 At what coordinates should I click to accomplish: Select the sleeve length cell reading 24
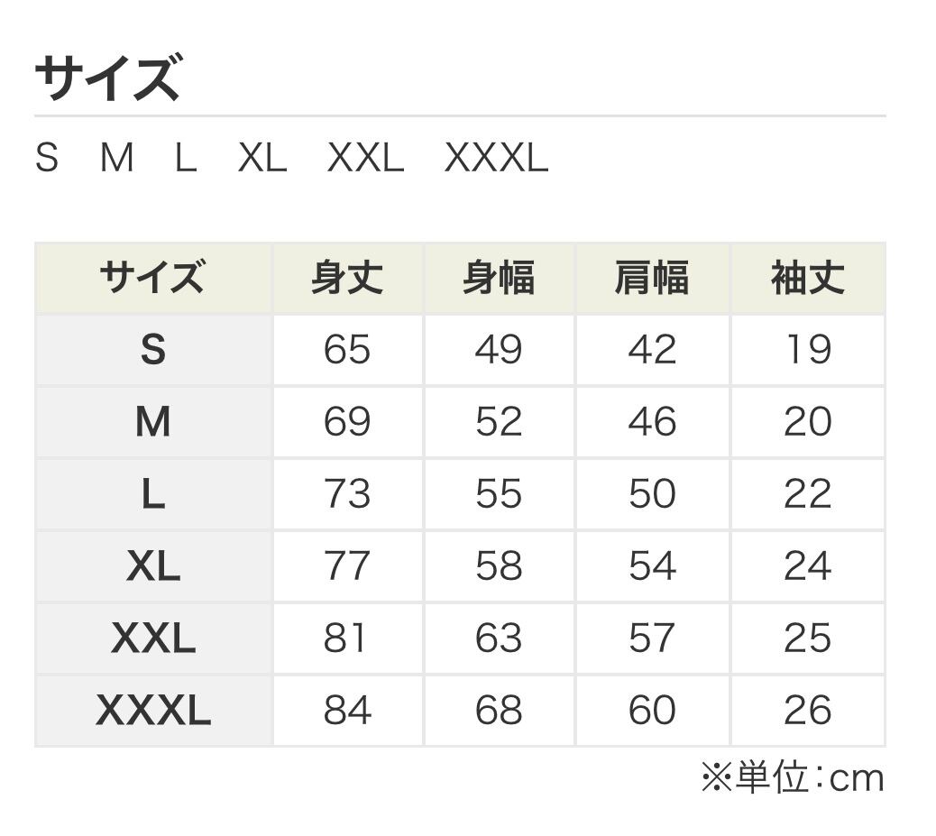807,566
